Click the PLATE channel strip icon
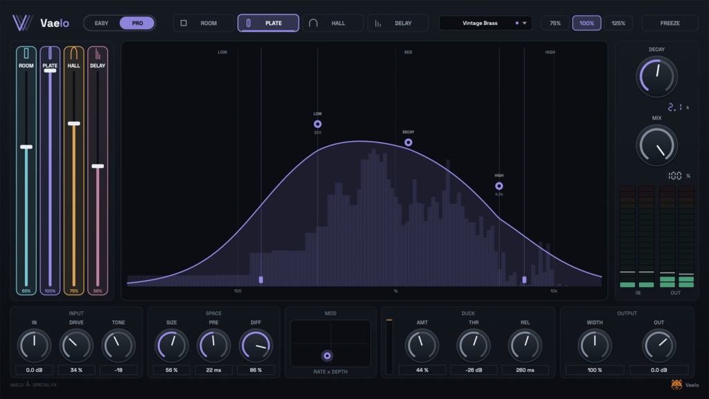 coord(50,53)
